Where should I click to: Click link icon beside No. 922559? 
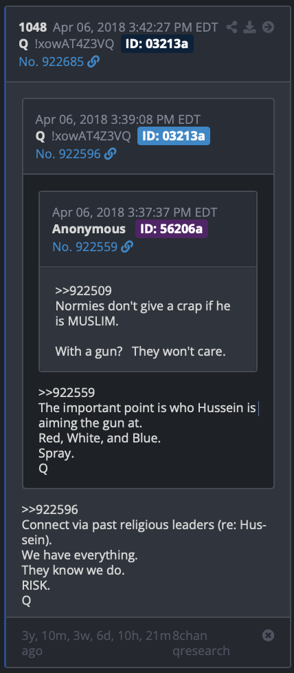pyautogui.click(x=127, y=246)
